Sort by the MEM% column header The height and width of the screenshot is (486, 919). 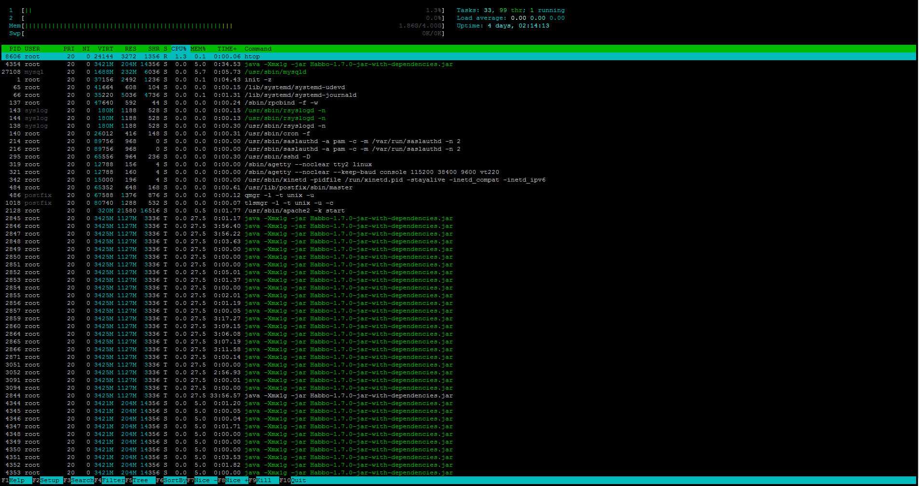(198, 49)
